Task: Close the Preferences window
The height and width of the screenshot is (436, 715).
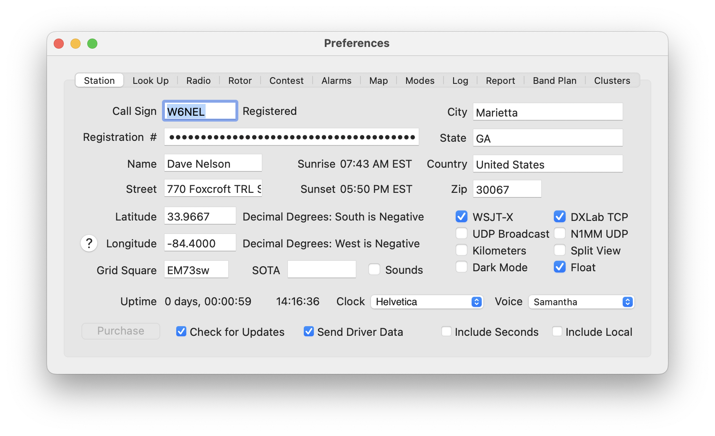Action: 59,44
